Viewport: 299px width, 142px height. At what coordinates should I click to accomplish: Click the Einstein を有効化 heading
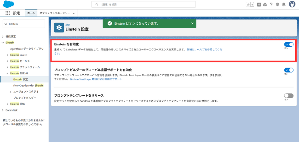pyautogui.click(x=67, y=44)
